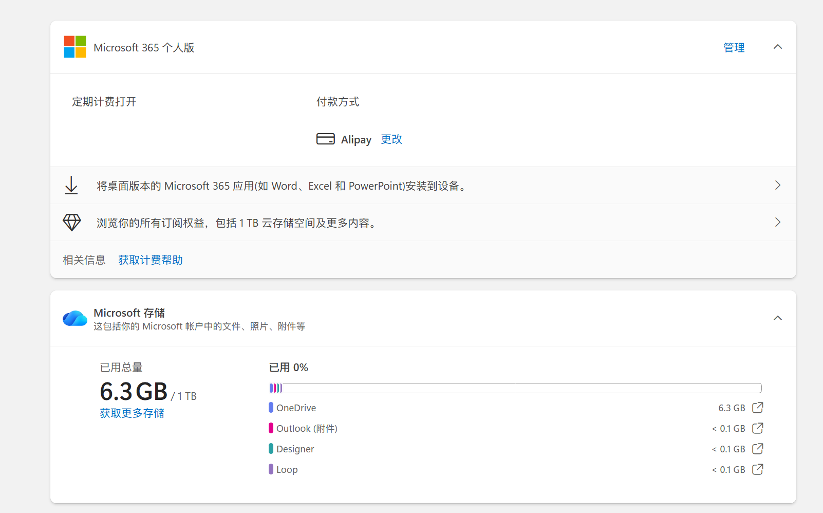
Task: Collapse the Microsoft 存储 section
Action: [x=777, y=318]
